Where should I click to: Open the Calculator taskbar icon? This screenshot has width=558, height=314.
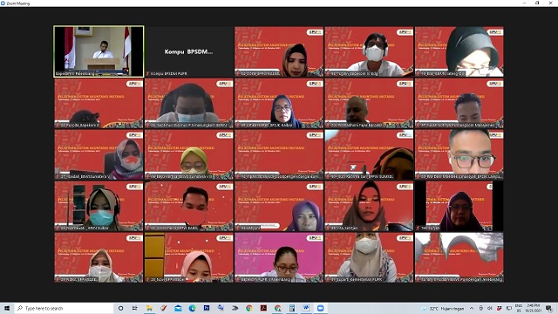tap(292, 308)
